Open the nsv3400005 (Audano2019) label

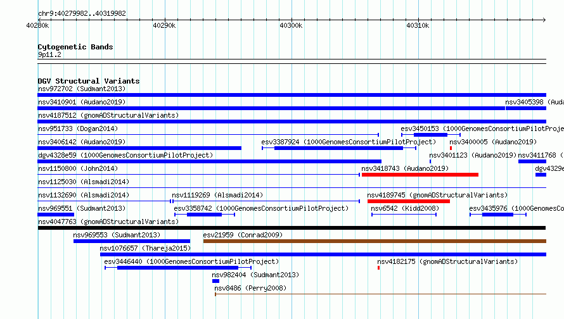pyautogui.click(x=493, y=142)
